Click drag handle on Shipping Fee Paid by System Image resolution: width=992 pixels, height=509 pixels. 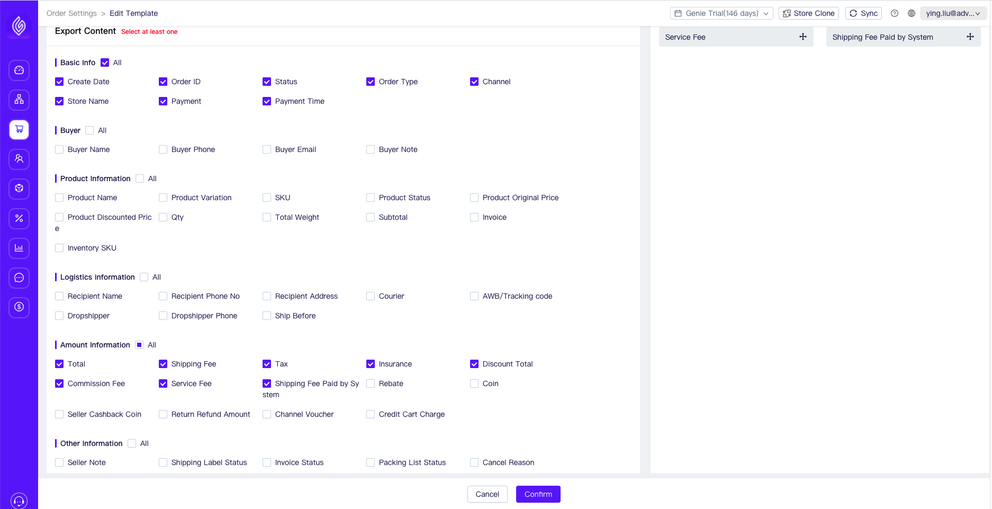pos(970,37)
